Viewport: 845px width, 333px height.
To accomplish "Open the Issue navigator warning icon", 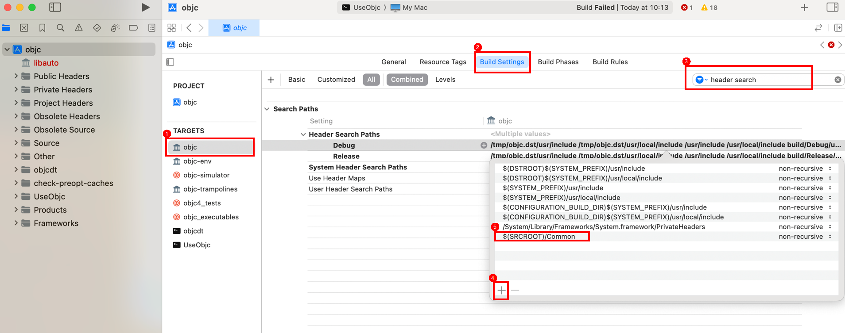I will click(x=79, y=28).
